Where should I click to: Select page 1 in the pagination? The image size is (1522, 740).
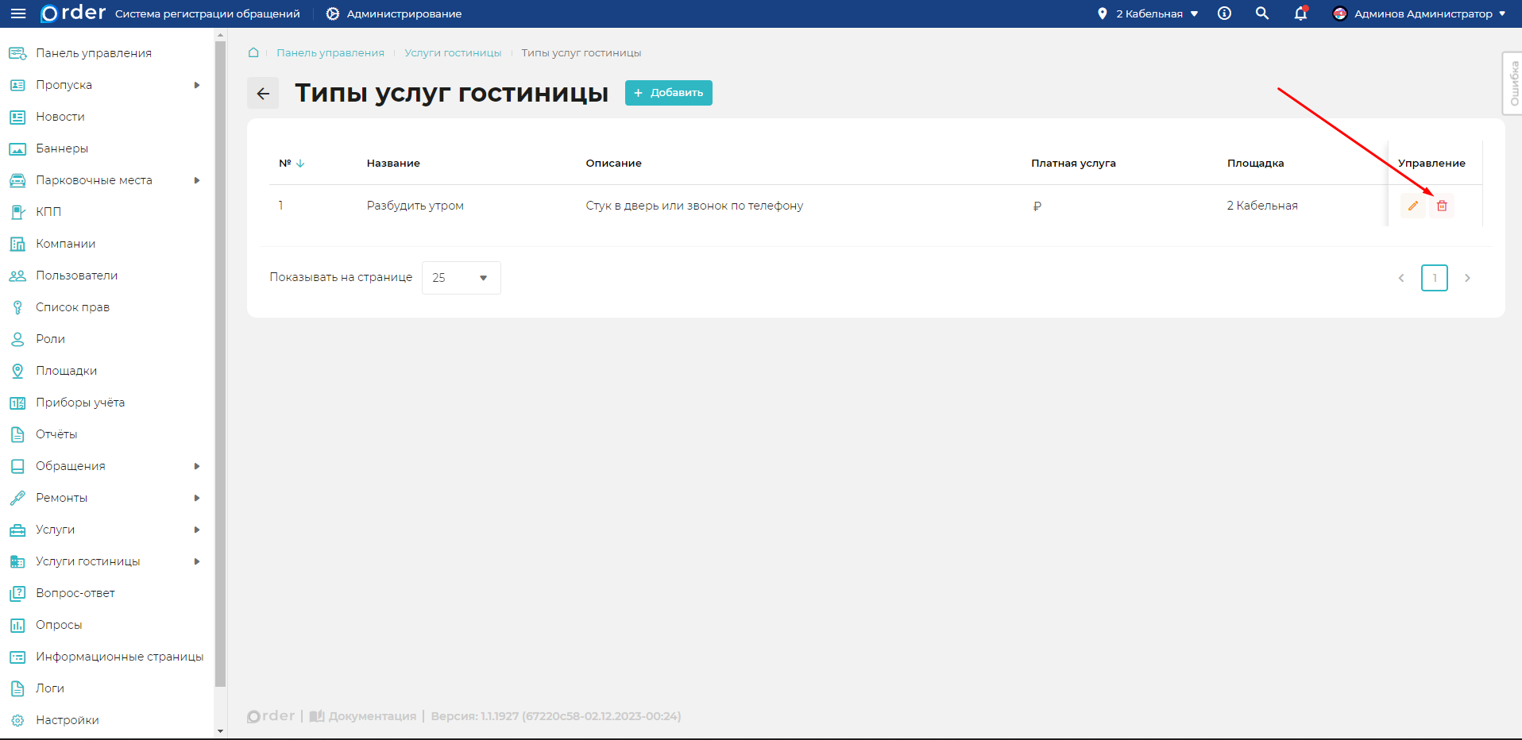1435,277
